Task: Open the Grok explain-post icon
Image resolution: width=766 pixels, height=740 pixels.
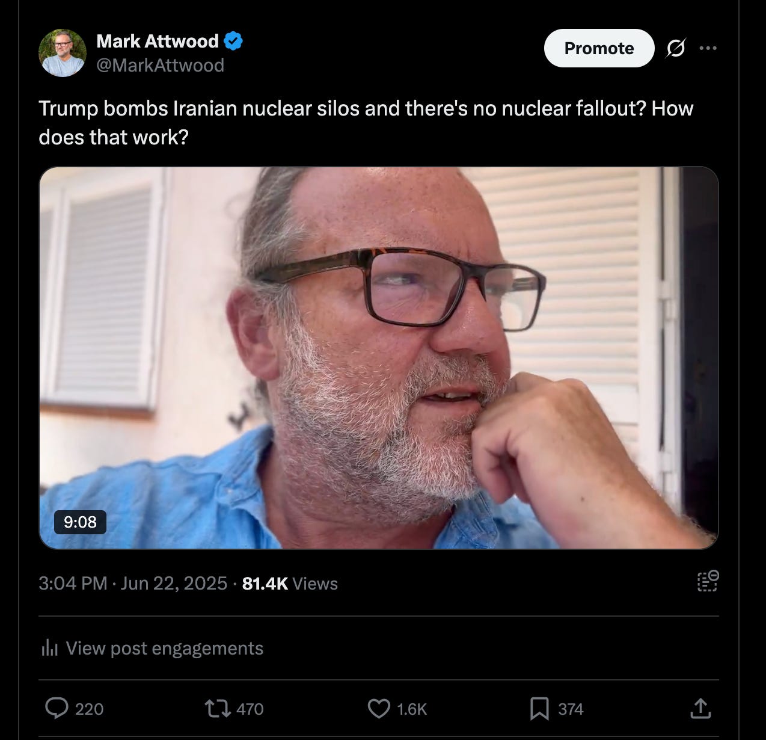Action: (x=676, y=48)
